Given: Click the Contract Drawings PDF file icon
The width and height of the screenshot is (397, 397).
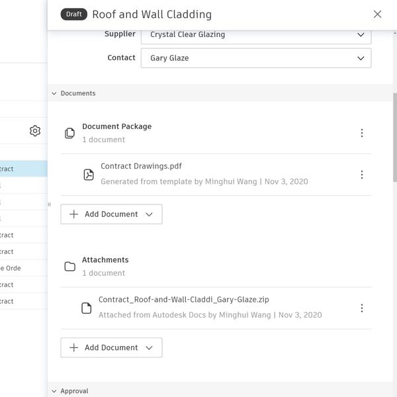Looking at the screenshot, I should click(x=89, y=175).
